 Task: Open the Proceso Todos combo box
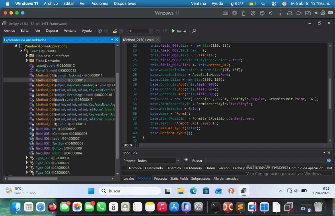(158, 160)
